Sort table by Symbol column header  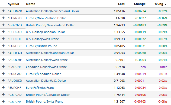(x=14, y=4)
